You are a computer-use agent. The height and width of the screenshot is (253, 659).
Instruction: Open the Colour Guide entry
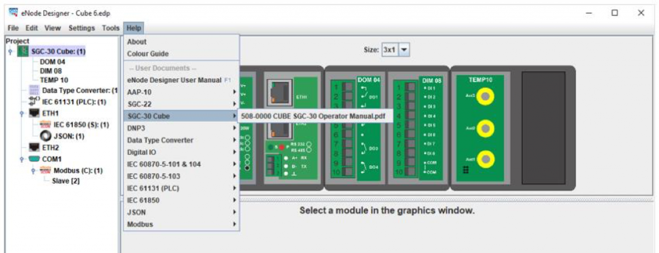pyautogui.click(x=181, y=54)
